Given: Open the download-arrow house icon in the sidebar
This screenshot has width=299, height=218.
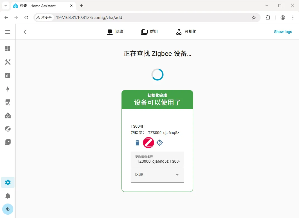Looking at the screenshot, I should pyautogui.click(x=8, y=115).
